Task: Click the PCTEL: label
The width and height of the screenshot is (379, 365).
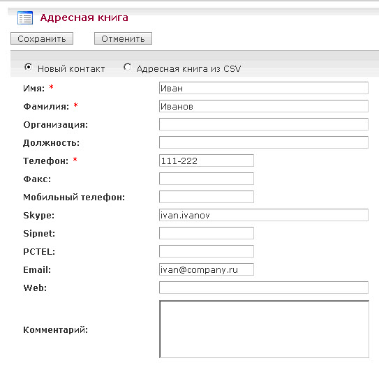Action: pyautogui.click(x=39, y=252)
